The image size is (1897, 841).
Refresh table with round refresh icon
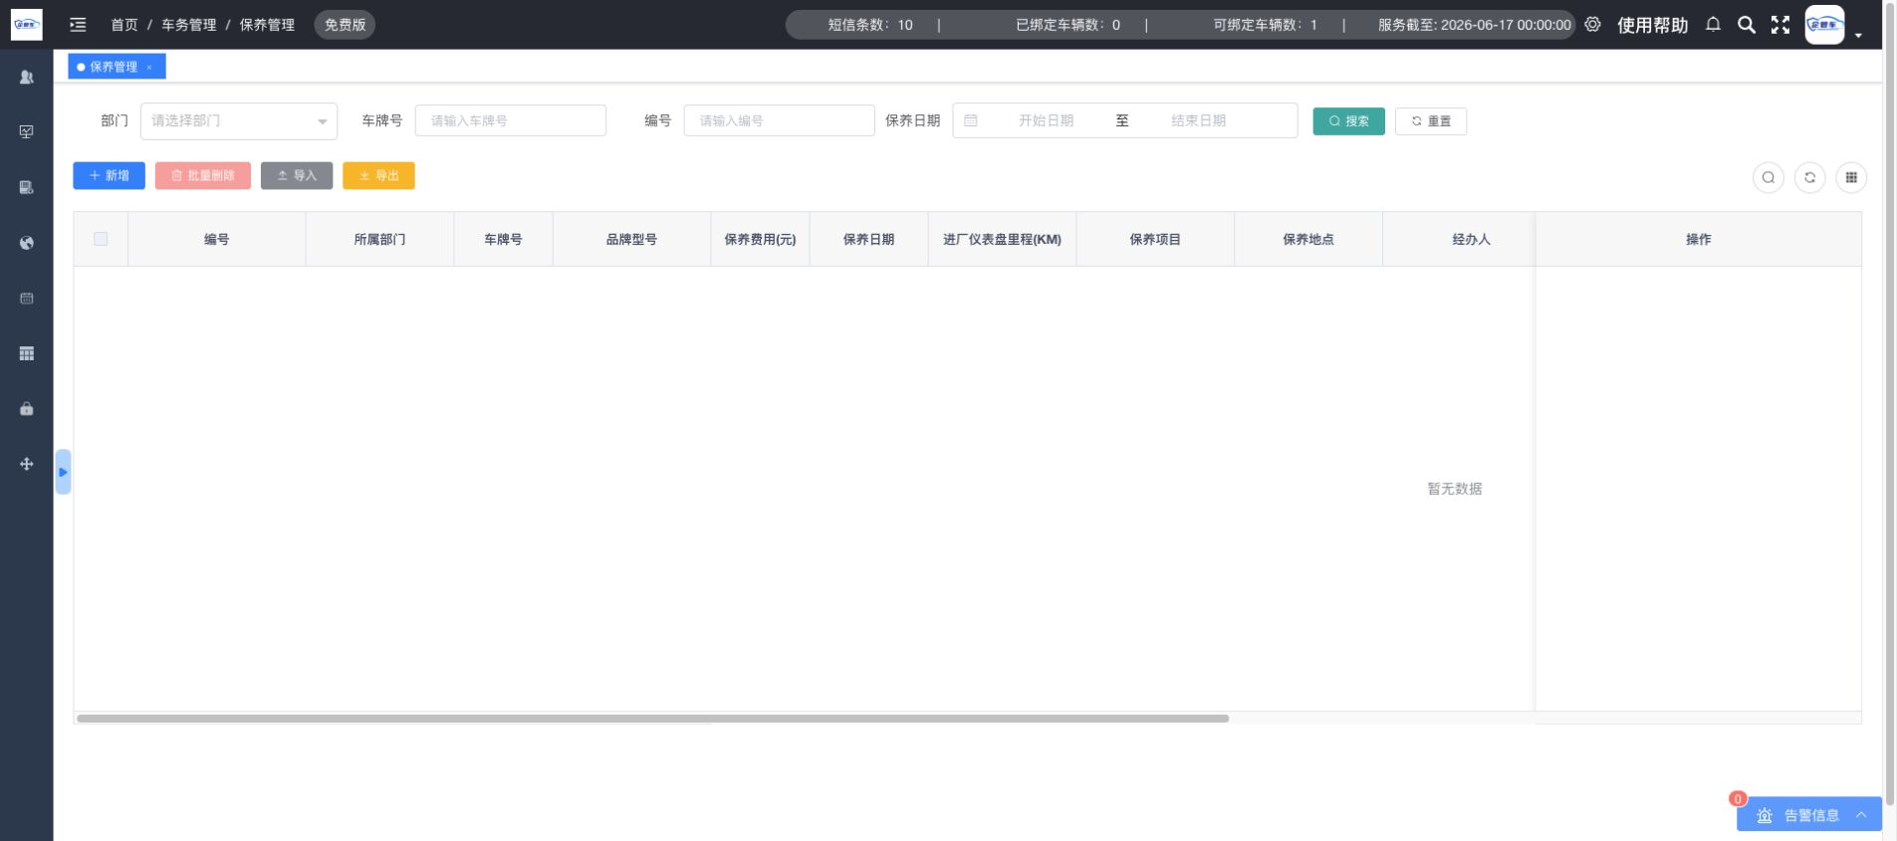click(1809, 177)
